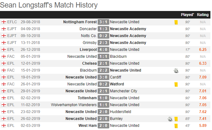Click the Rating column header
Screen dimensions: 212x130
point(203,15)
